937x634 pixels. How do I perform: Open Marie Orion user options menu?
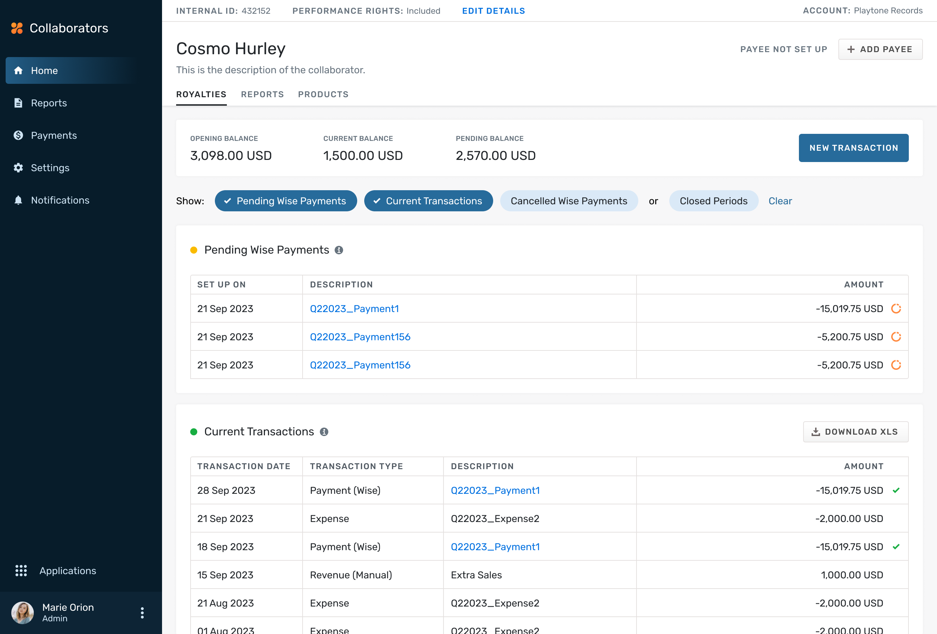pos(142,613)
